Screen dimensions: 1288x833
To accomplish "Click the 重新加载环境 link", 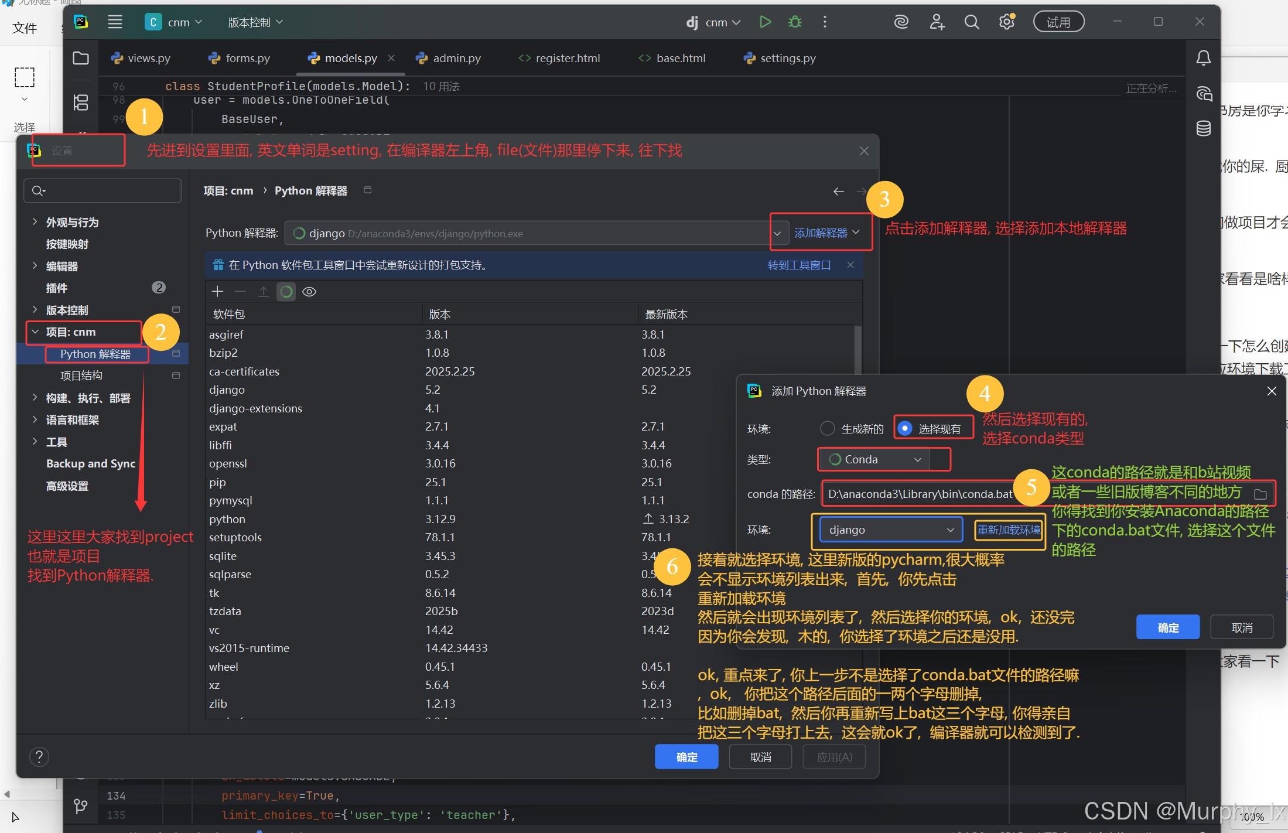I will tap(1009, 530).
